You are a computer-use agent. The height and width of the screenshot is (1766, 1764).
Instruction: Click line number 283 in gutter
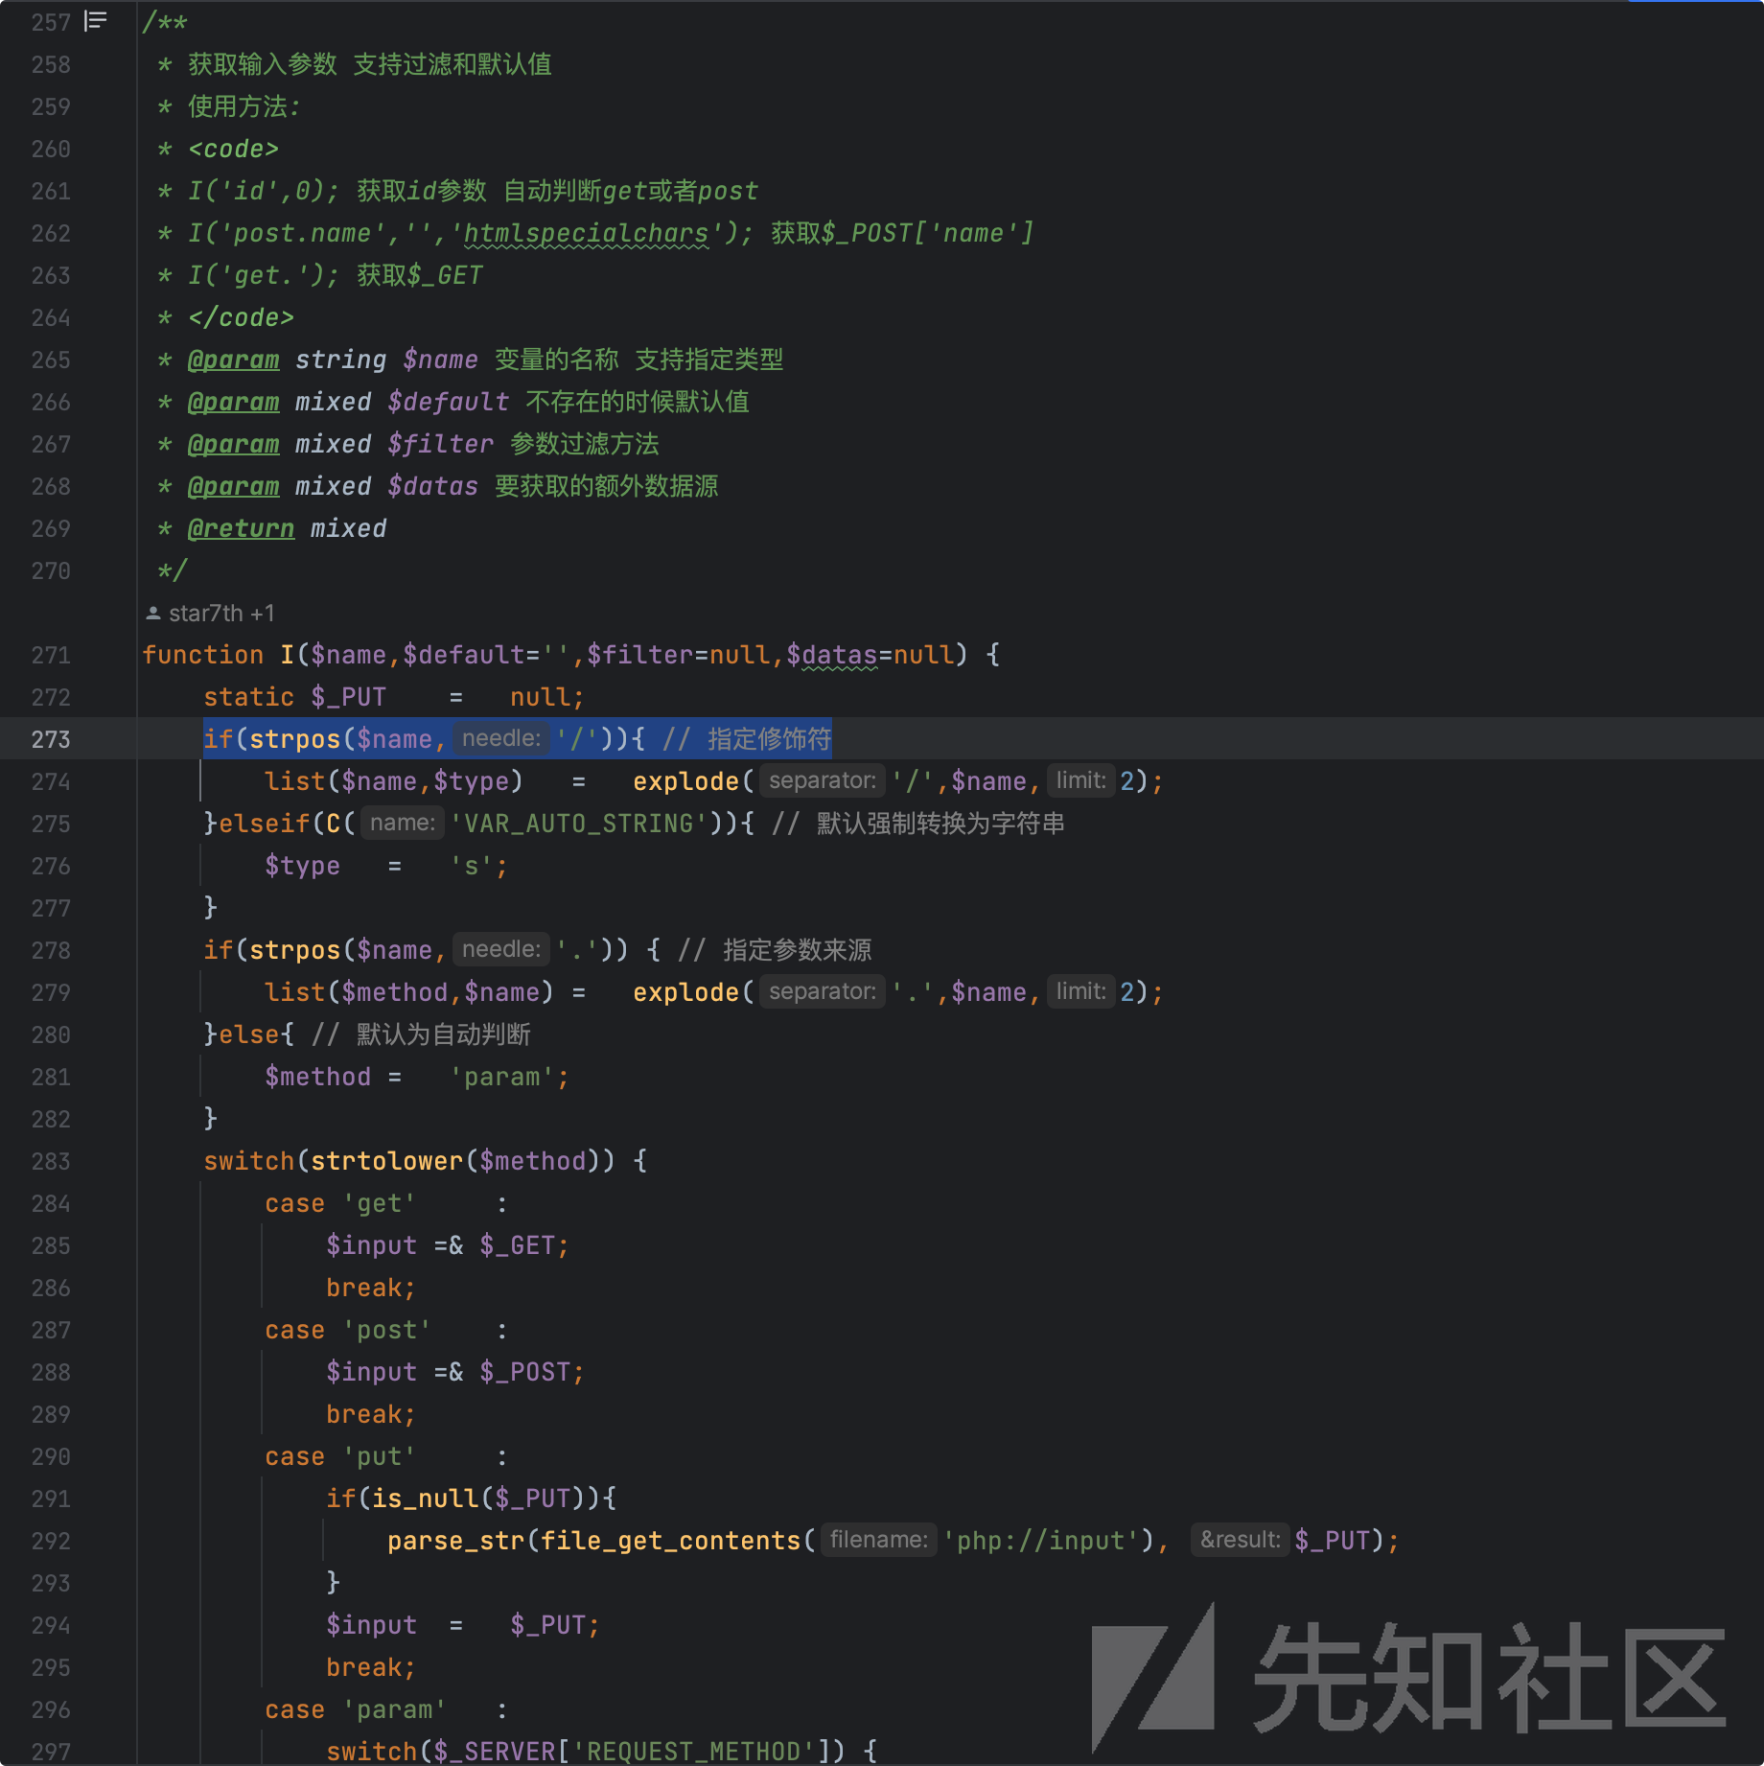coord(51,1161)
